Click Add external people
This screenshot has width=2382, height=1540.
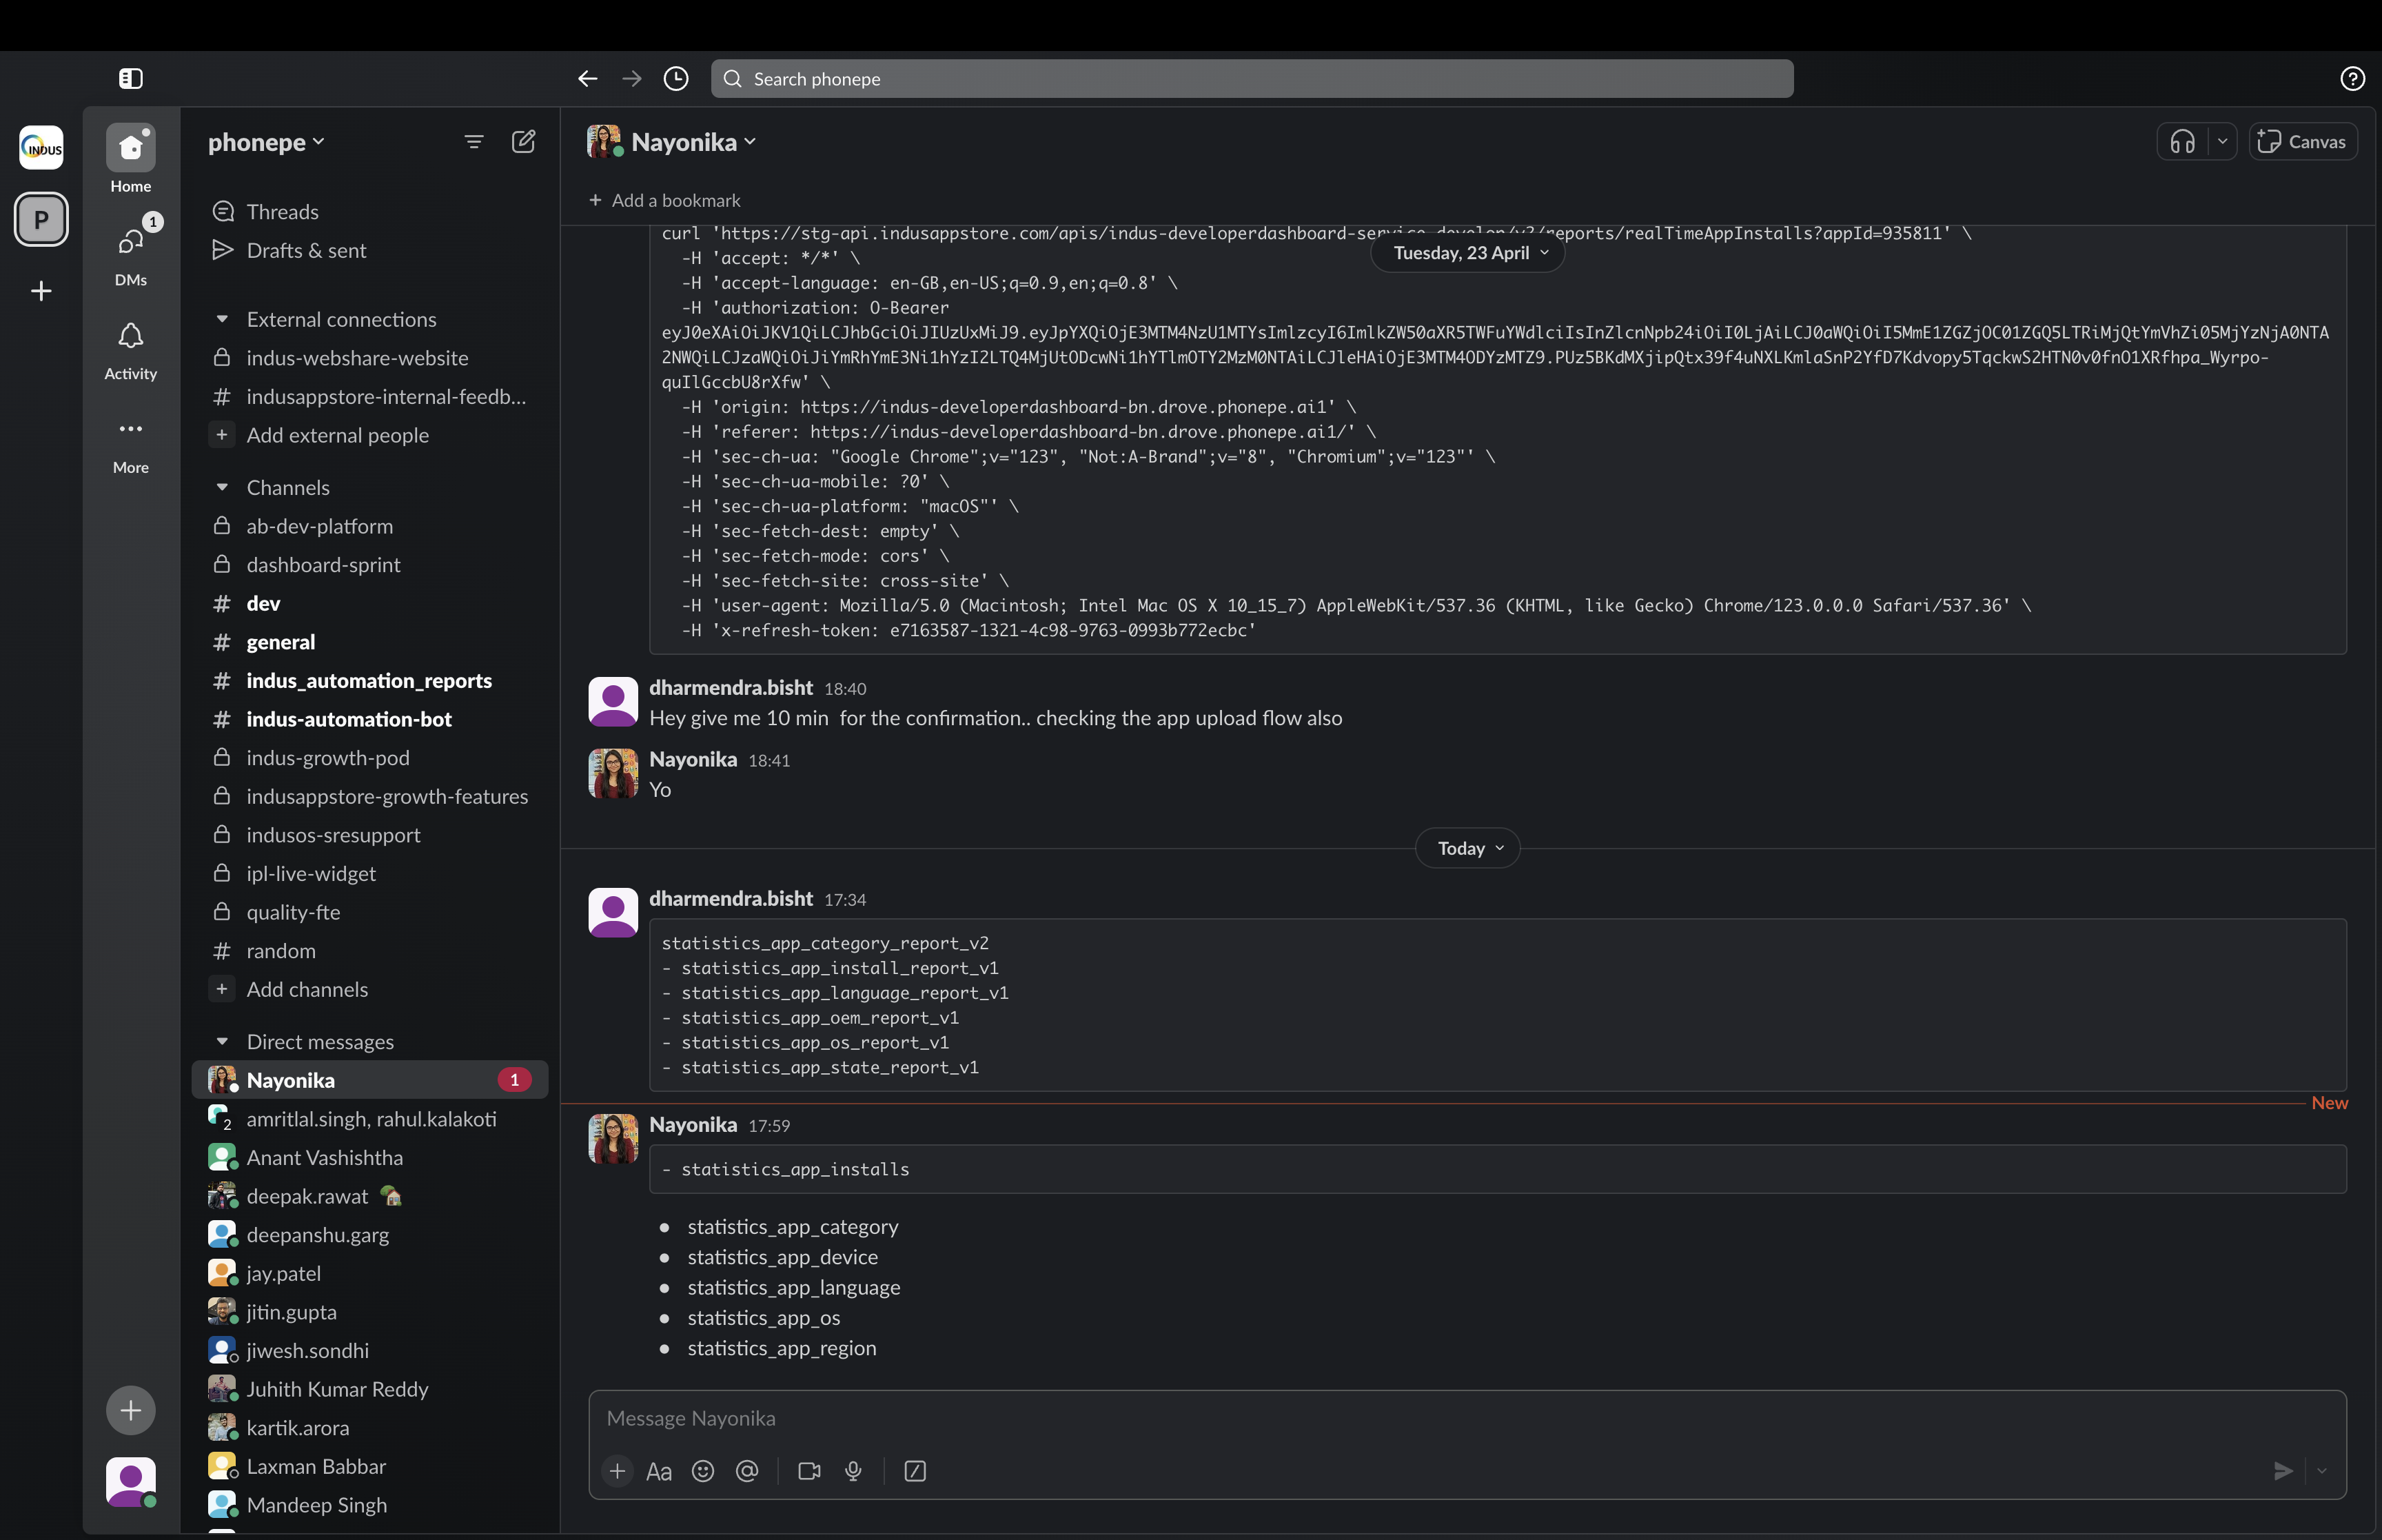[x=370, y=435]
